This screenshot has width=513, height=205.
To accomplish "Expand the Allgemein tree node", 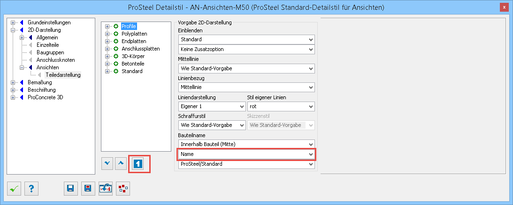I will (22, 37).
